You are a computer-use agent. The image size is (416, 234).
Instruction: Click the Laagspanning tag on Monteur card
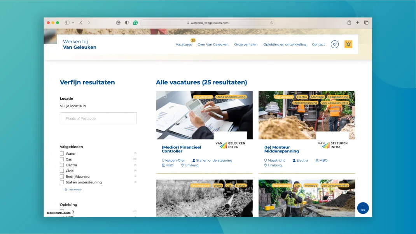click(338, 97)
